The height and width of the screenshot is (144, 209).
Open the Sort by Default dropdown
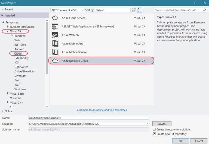(112, 10)
